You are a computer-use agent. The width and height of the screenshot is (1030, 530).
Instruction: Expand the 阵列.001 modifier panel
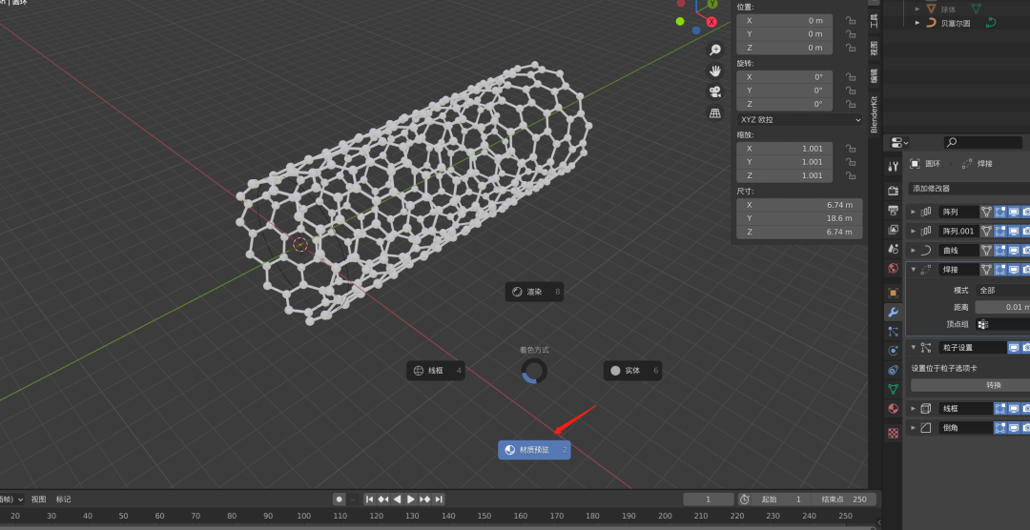[x=913, y=232]
